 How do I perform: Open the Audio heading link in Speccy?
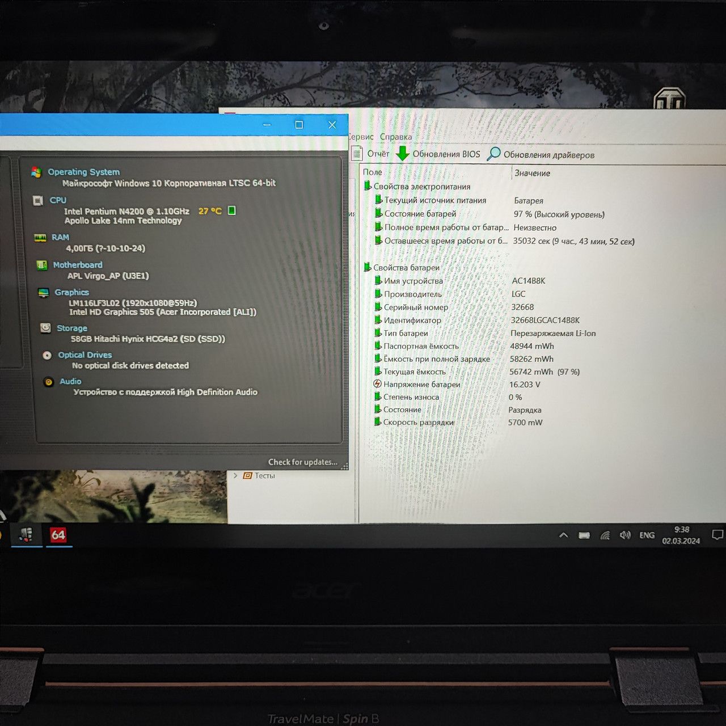point(70,381)
